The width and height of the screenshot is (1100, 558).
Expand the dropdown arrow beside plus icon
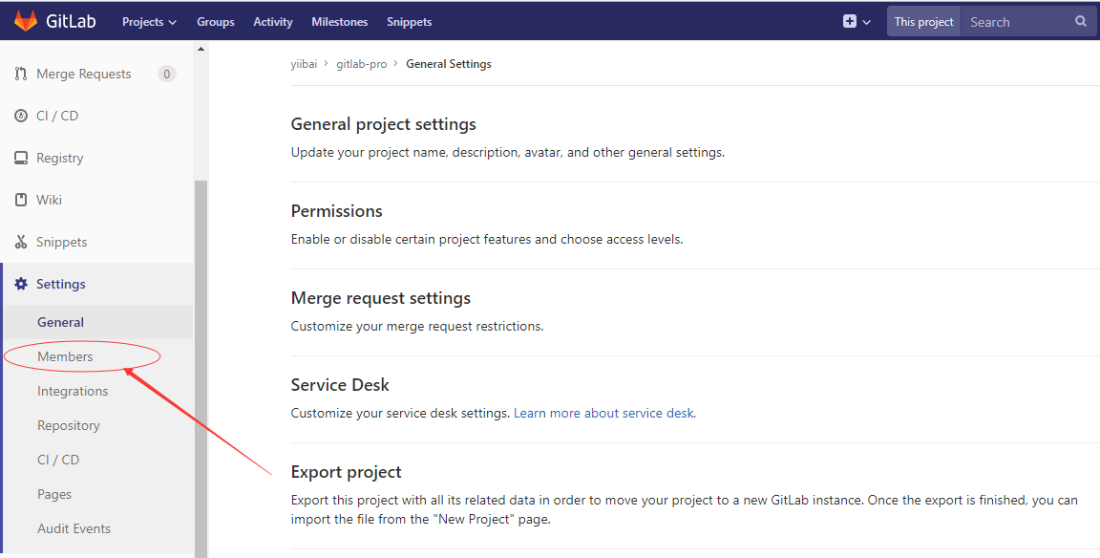tap(866, 22)
